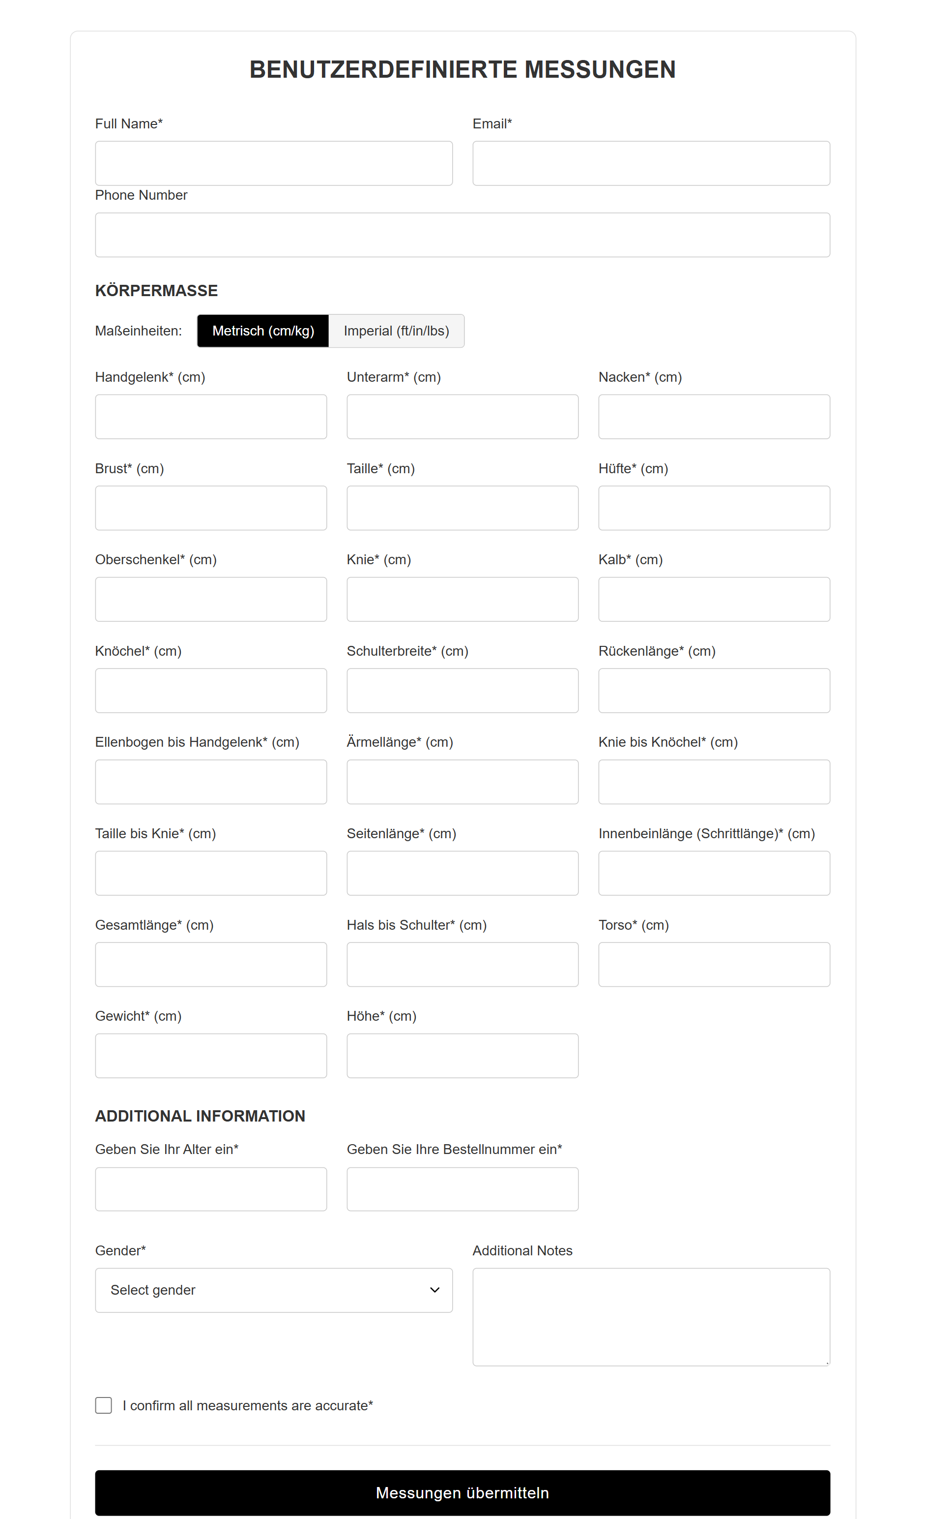This screenshot has height=1519, width=925.
Task: Click the Kalb (cm) measurement field
Action: [714, 599]
